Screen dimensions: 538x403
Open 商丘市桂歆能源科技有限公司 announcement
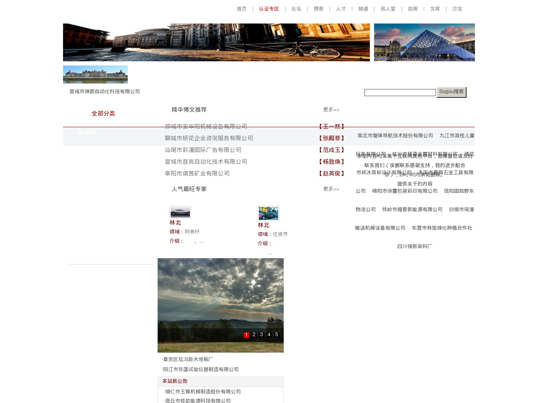[198, 401]
